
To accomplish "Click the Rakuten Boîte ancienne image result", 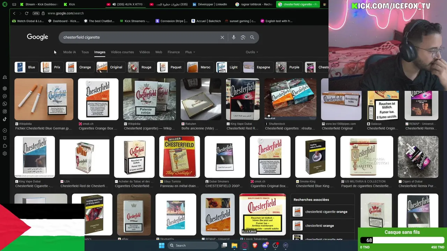I will point(201,99).
